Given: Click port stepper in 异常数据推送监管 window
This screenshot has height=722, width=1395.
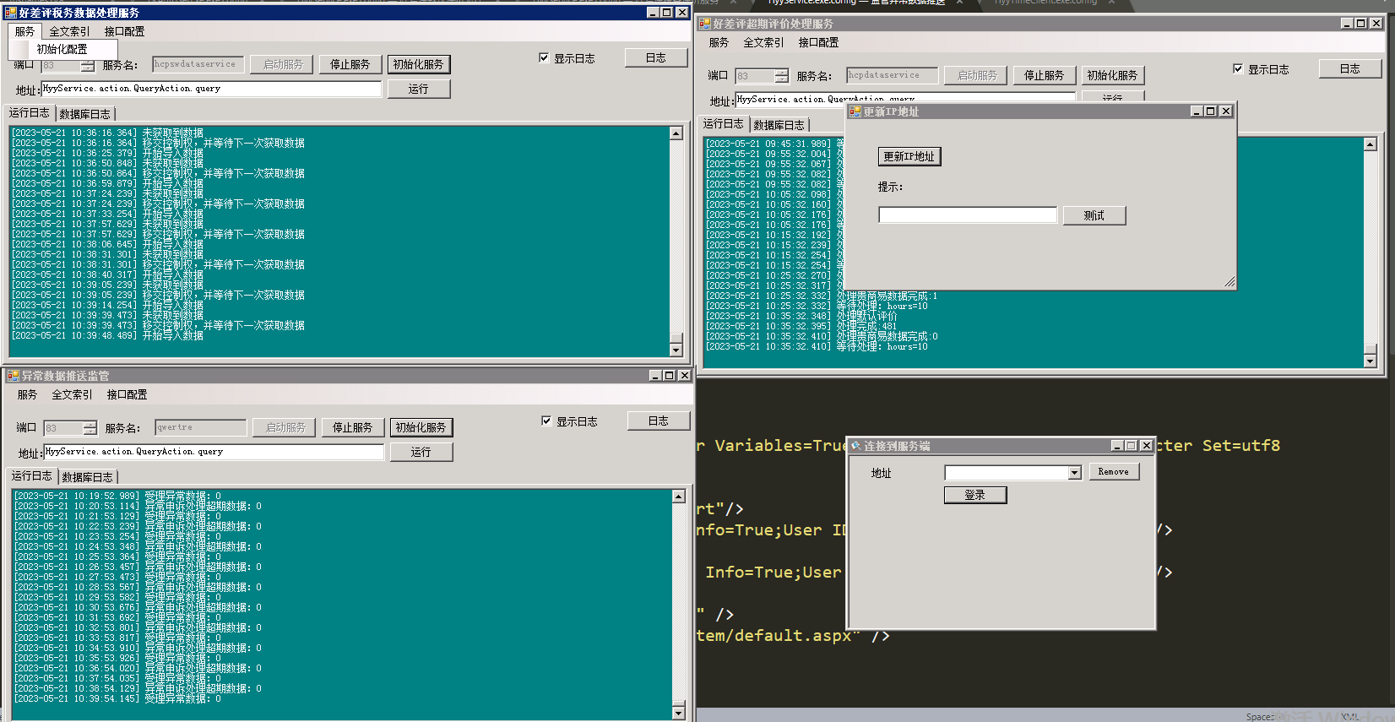Looking at the screenshot, I should pos(90,428).
